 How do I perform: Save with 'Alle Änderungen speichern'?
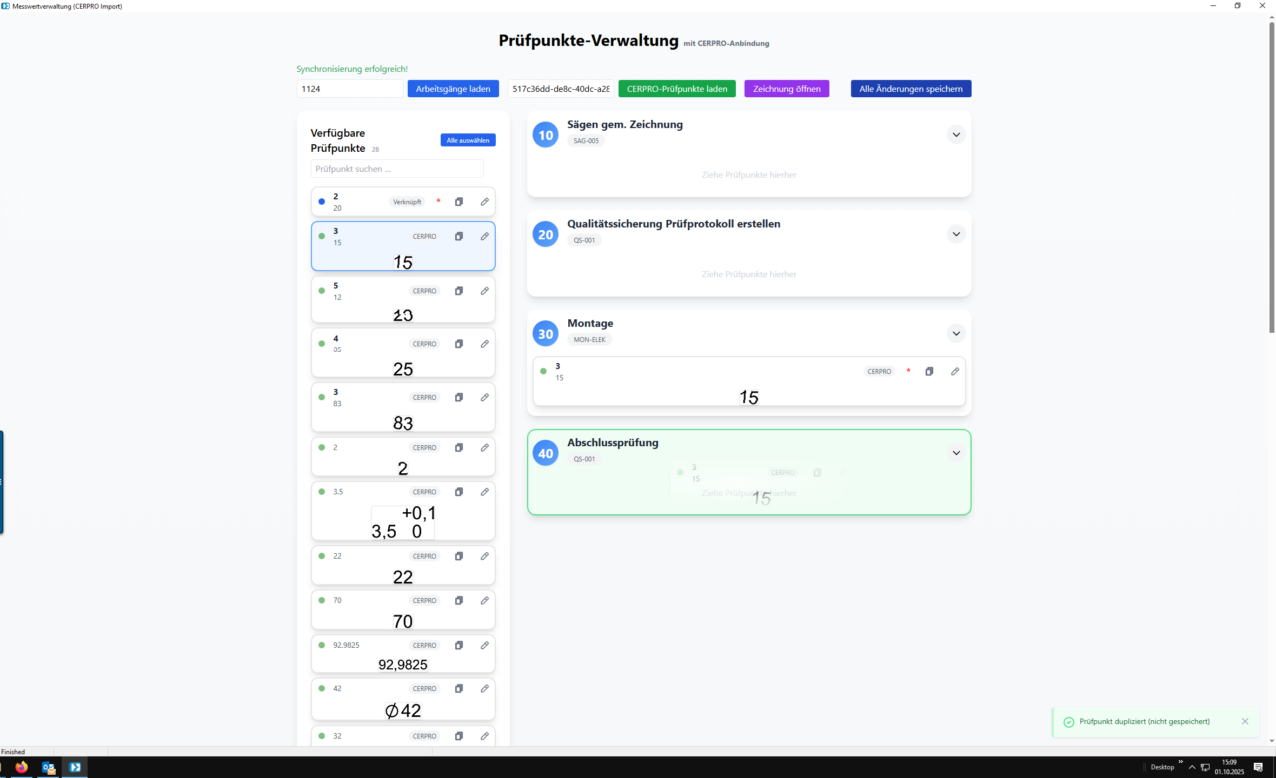pos(911,89)
